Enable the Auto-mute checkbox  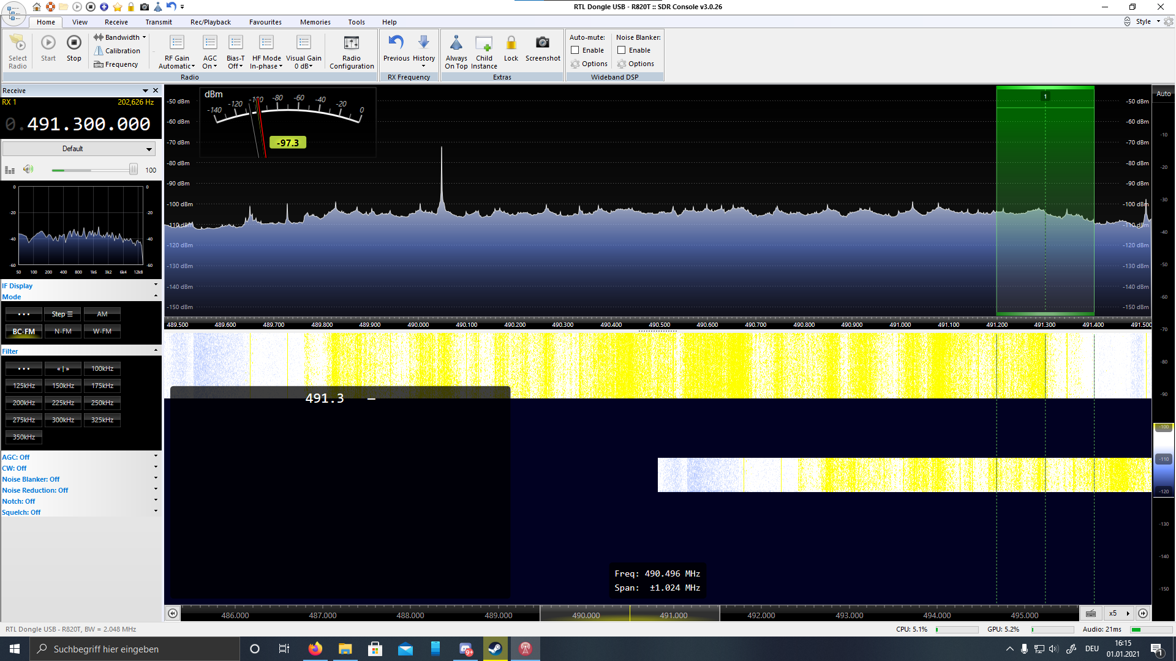(575, 50)
